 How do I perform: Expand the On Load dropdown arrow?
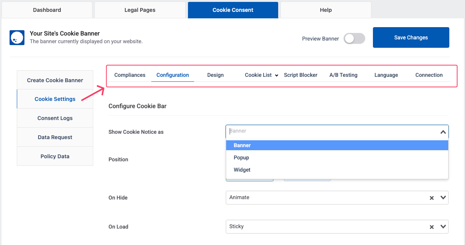(x=443, y=227)
